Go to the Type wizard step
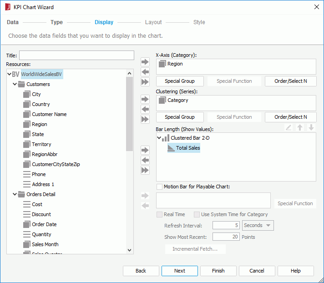The height and width of the screenshot is (283, 324). [56, 22]
